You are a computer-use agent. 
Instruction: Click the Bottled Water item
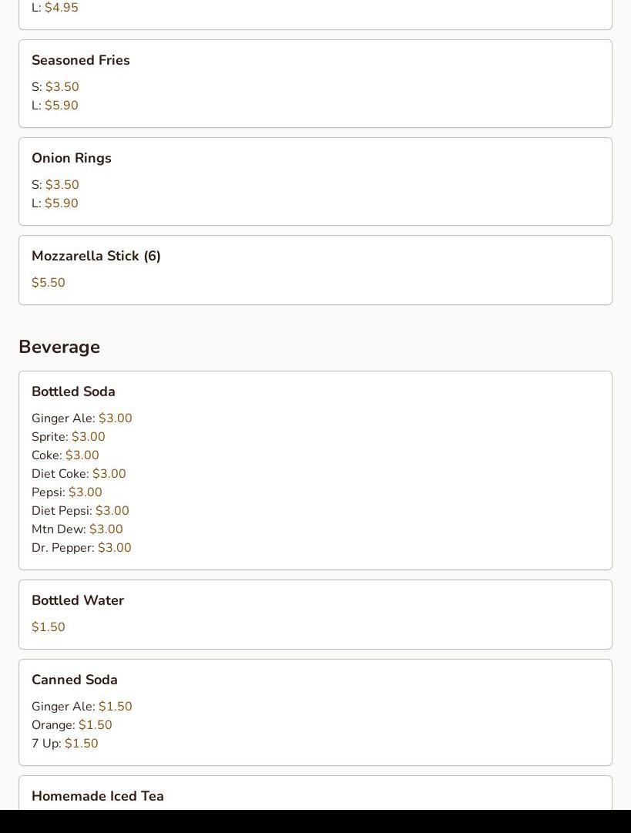pyautogui.click(x=78, y=600)
